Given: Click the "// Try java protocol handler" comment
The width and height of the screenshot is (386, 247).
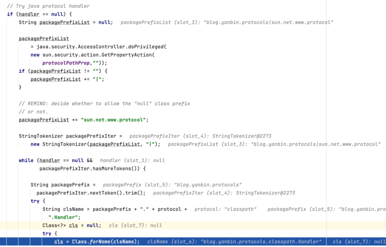Looking at the screenshot, I should coord(48,6).
